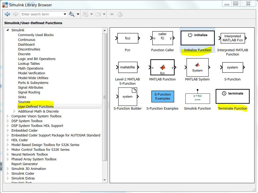Select the Continuous library

click(26, 40)
